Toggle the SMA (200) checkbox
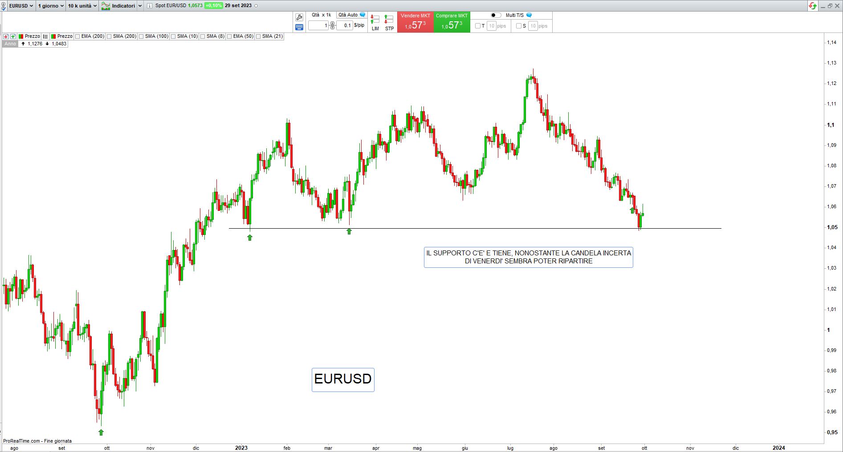843x452 pixels. [109, 36]
